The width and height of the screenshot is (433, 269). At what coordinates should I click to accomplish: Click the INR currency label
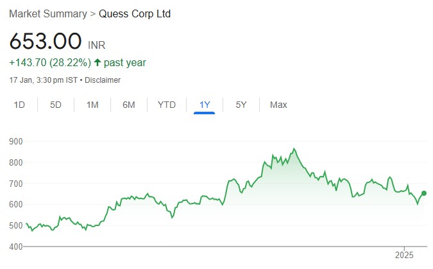click(x=97, y=46)
